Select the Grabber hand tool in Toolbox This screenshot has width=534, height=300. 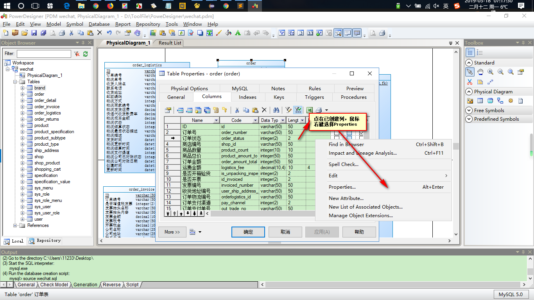[x=480, y=72]
